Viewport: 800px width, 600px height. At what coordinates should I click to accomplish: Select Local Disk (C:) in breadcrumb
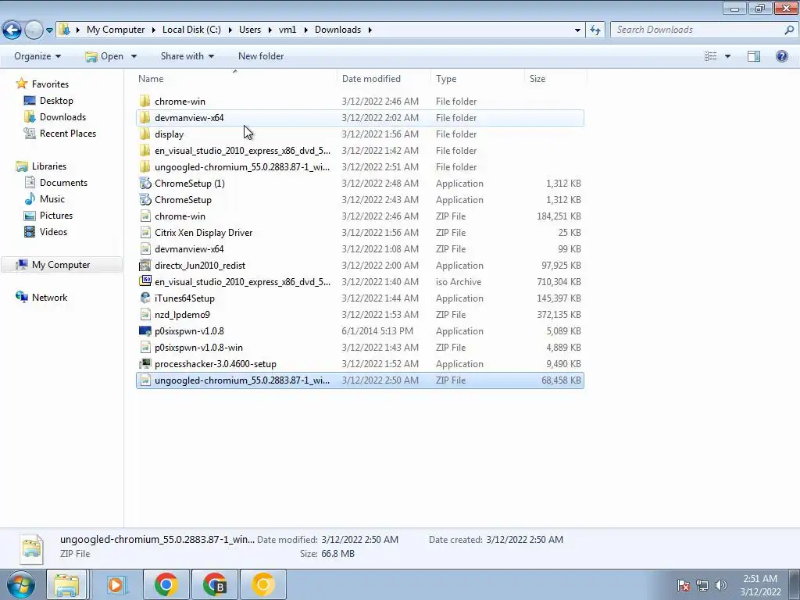click(x=192, y=30)
